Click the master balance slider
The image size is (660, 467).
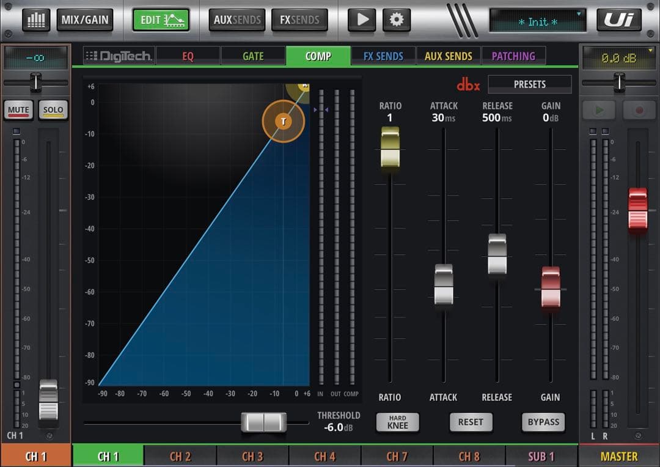[x=619, y=83]
